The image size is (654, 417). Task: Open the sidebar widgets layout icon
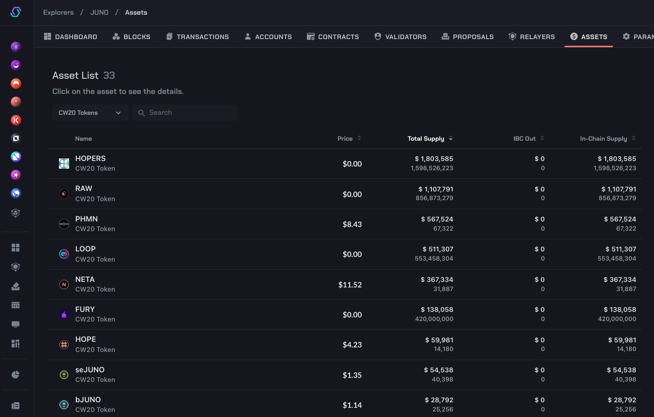(x=16, y=344)
